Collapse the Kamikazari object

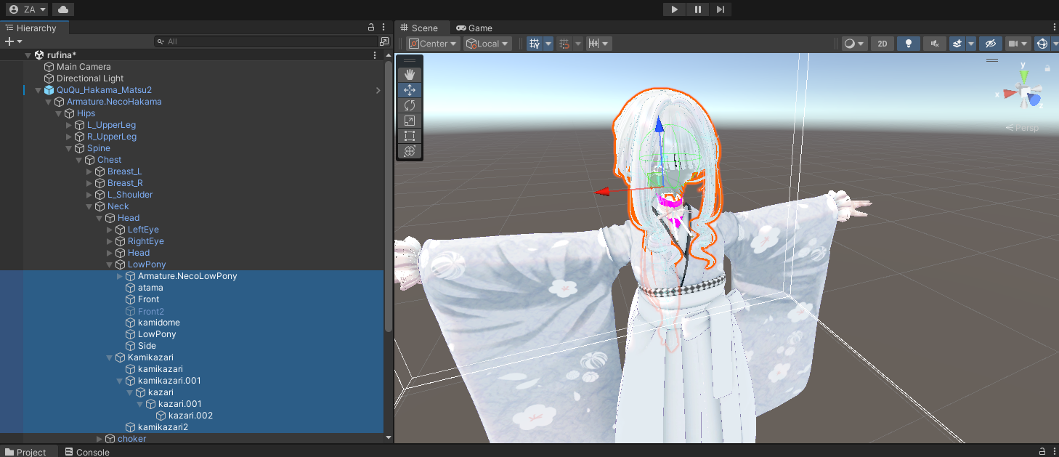[x=110, y=357]
